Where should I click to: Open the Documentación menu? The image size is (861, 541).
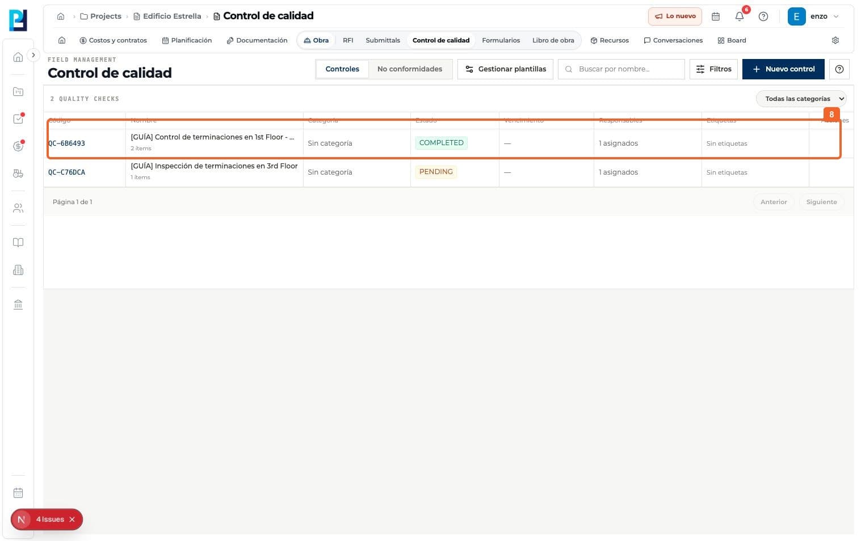coord(257,40)
